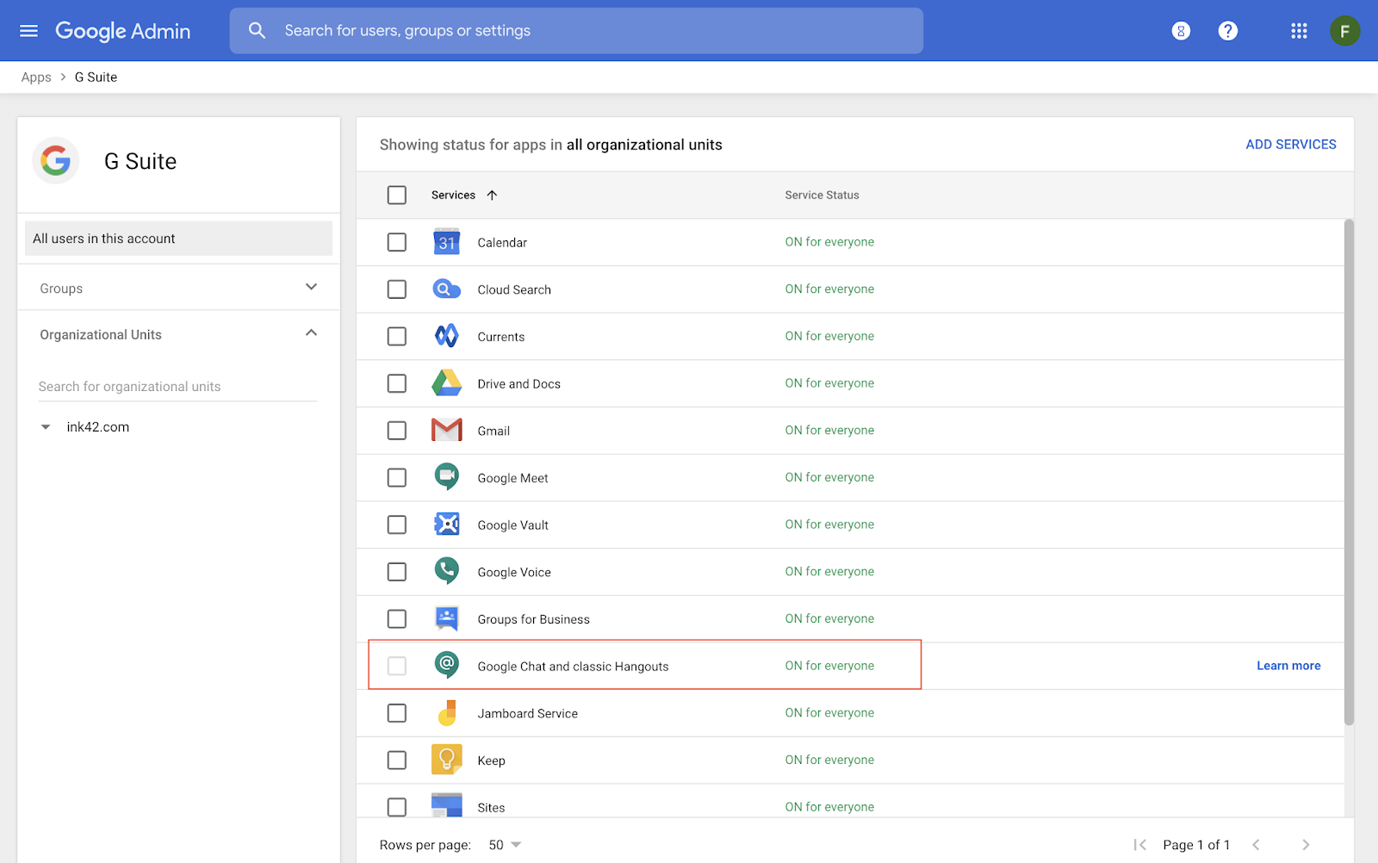The width and height of the screenshot is (1378, 863).
Task: Click the Gmail envelope icon
Action: coord(446,430)
